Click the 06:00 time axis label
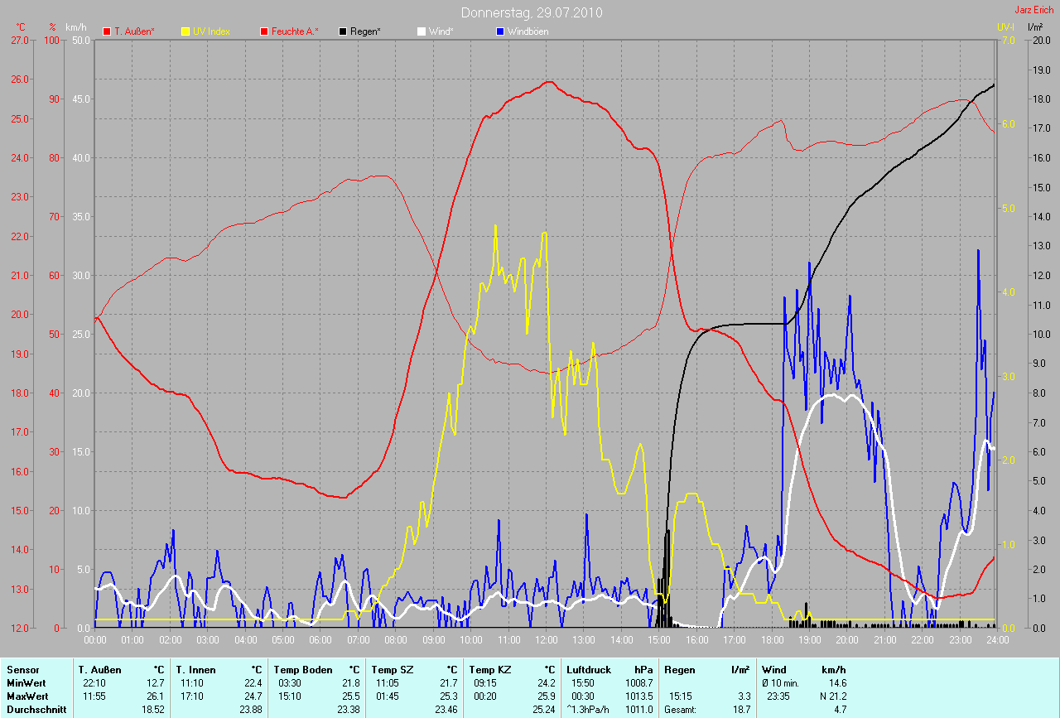 tap(320, 639)
